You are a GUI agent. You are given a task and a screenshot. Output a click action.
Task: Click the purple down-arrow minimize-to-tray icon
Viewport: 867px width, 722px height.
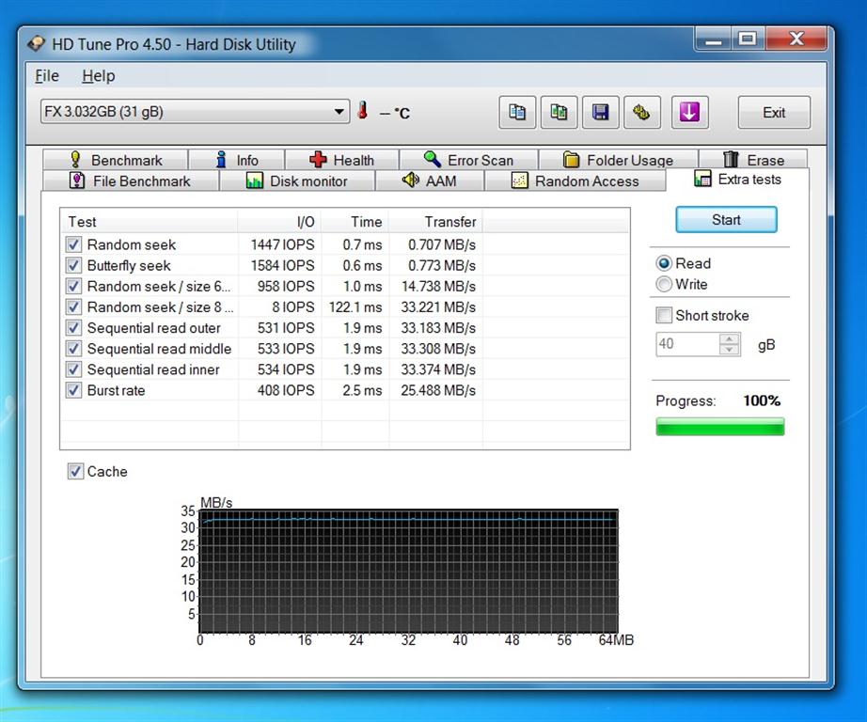click(x=689, y=113)
